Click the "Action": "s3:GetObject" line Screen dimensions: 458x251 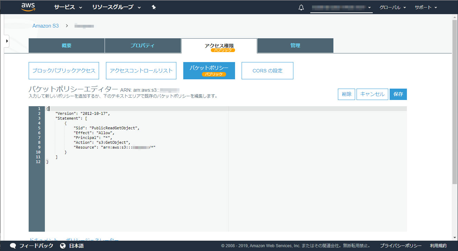(x=102, y=142)
